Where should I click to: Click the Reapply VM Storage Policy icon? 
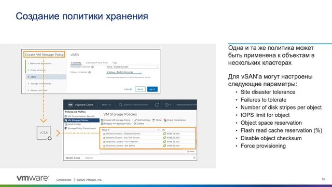click(102, 124)
